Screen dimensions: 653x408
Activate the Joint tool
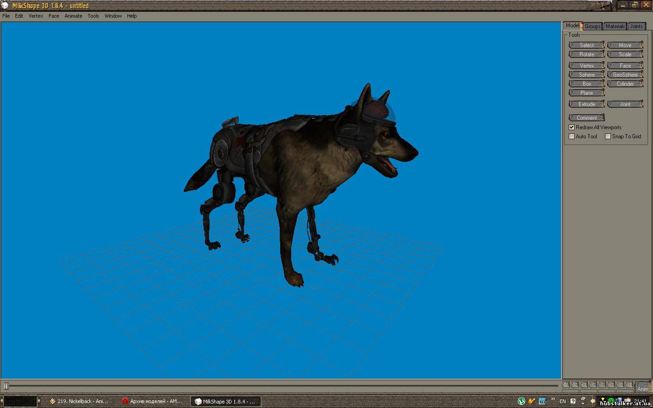click(625, 104)
